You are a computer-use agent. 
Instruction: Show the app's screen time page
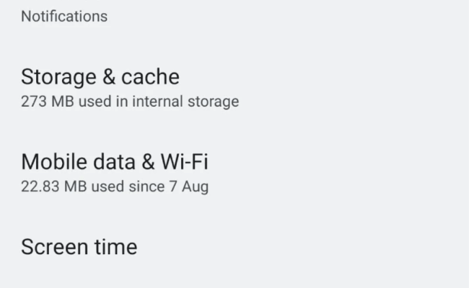(79, 247)
